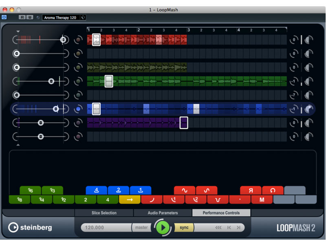Image resolution: width=326 pixels, height=245 pixels.
Task: Open the Audio Parameters tab
Action: [x=162, y=213]
